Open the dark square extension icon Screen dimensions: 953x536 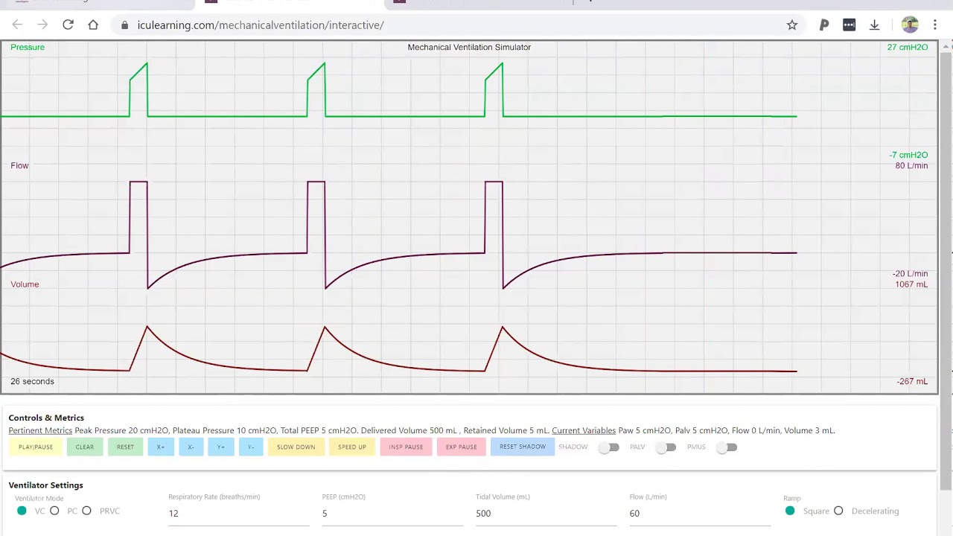[850, 25]
